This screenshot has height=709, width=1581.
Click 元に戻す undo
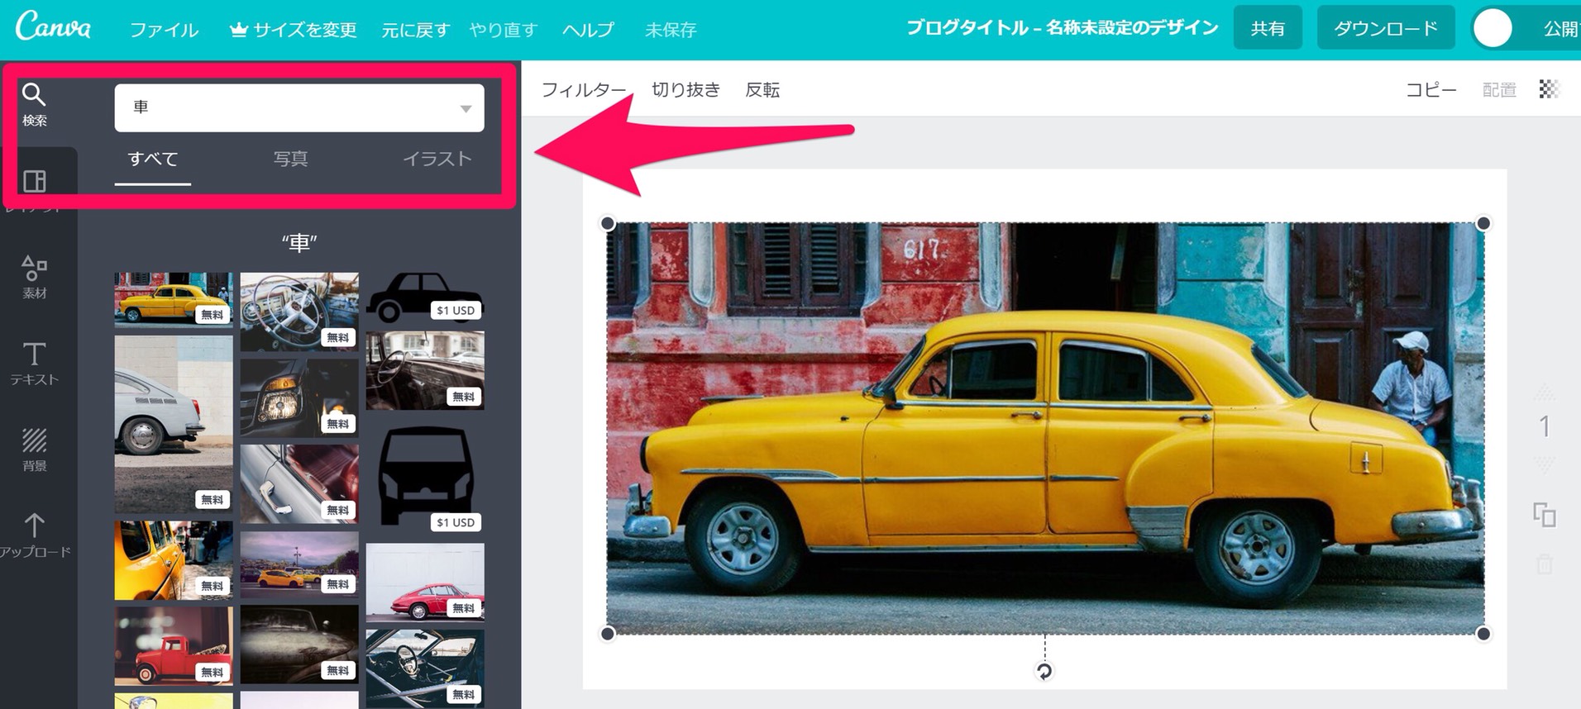[415, 30]
